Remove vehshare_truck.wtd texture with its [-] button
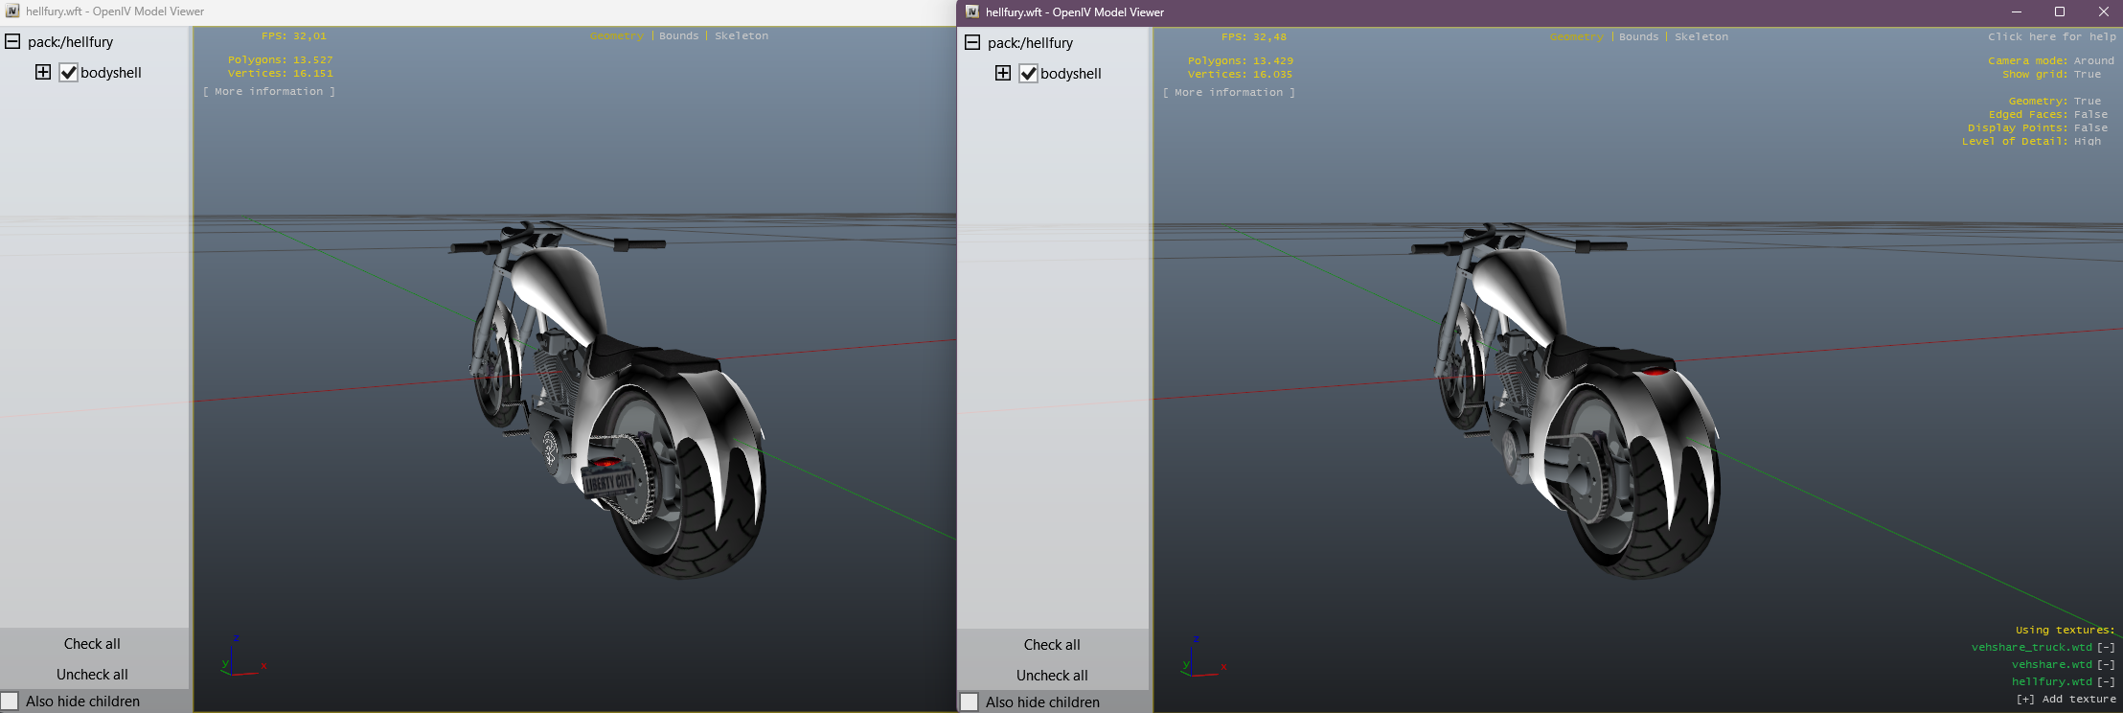Viewport: 2123px width, 713px height. point(2106,648)
